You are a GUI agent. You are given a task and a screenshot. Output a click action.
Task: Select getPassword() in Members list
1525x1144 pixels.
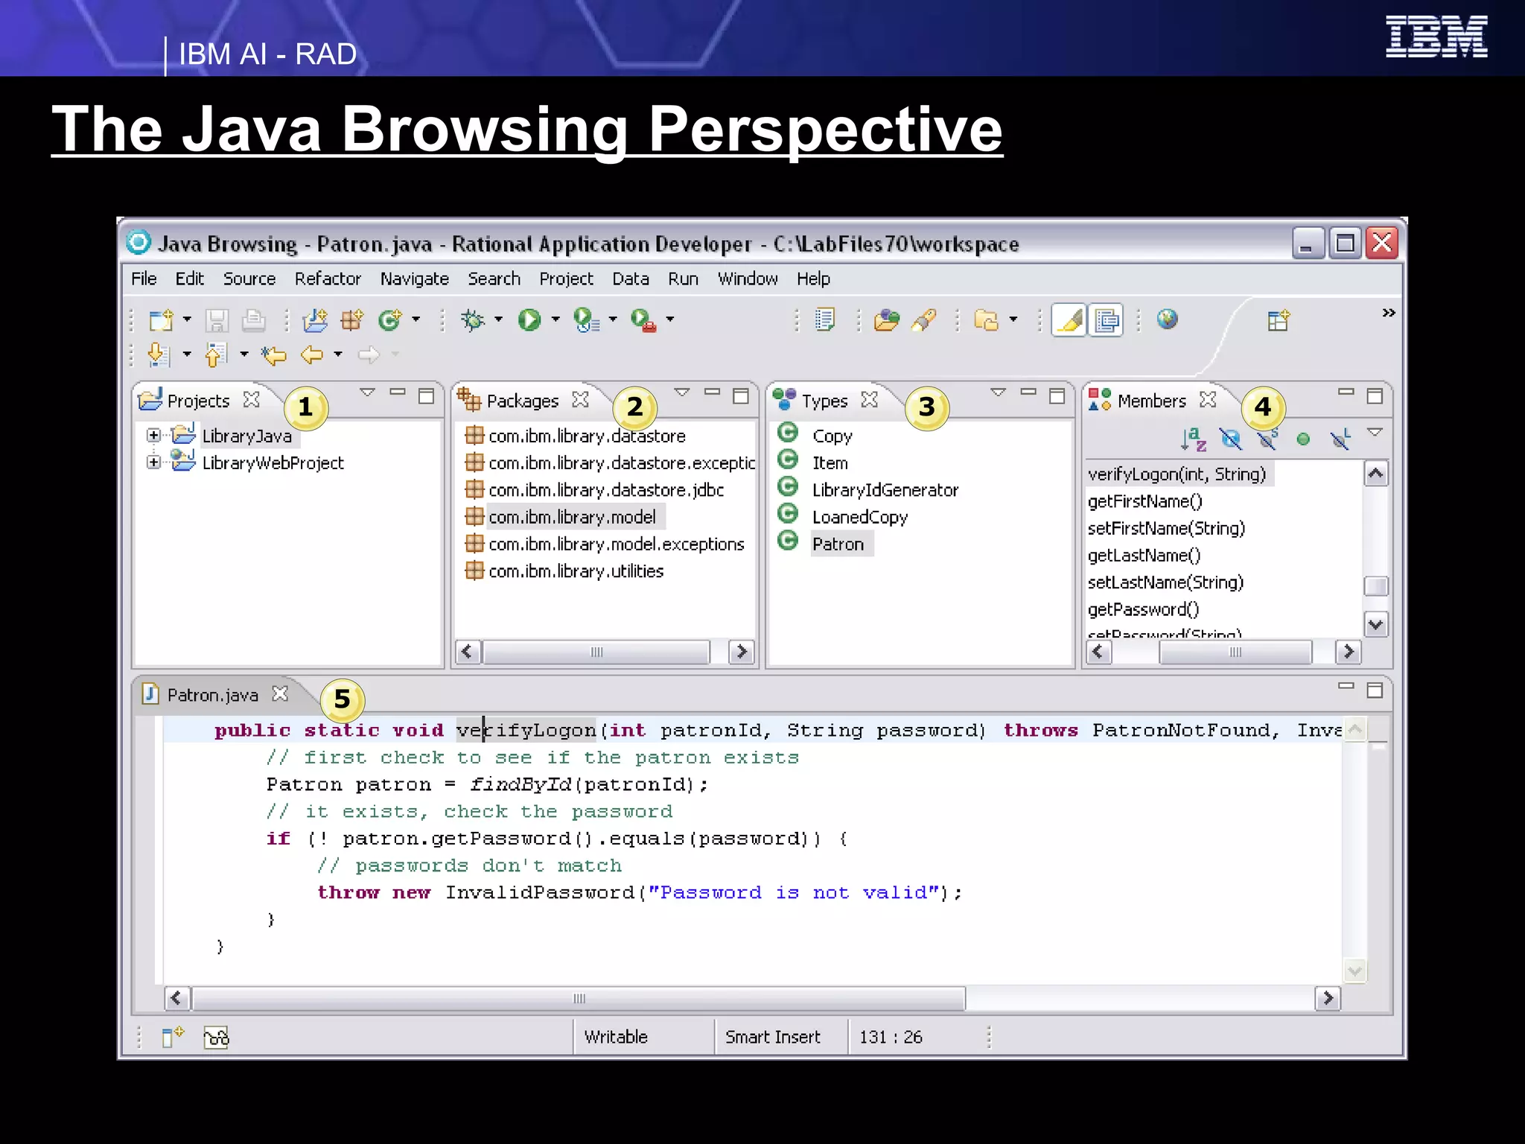tap(1143, 609)
